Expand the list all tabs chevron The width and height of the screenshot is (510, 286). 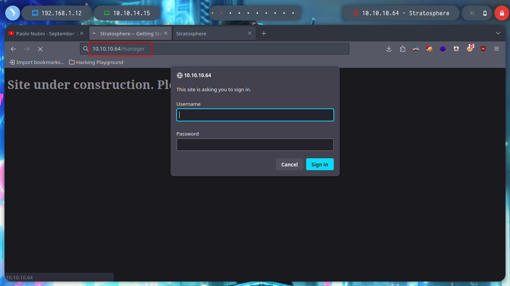pyautogui.click(x=498, y=33)
